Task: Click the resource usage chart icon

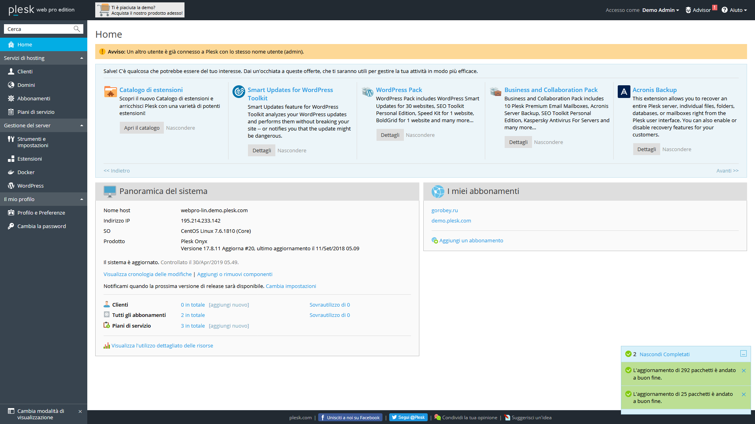Action: 107,345
